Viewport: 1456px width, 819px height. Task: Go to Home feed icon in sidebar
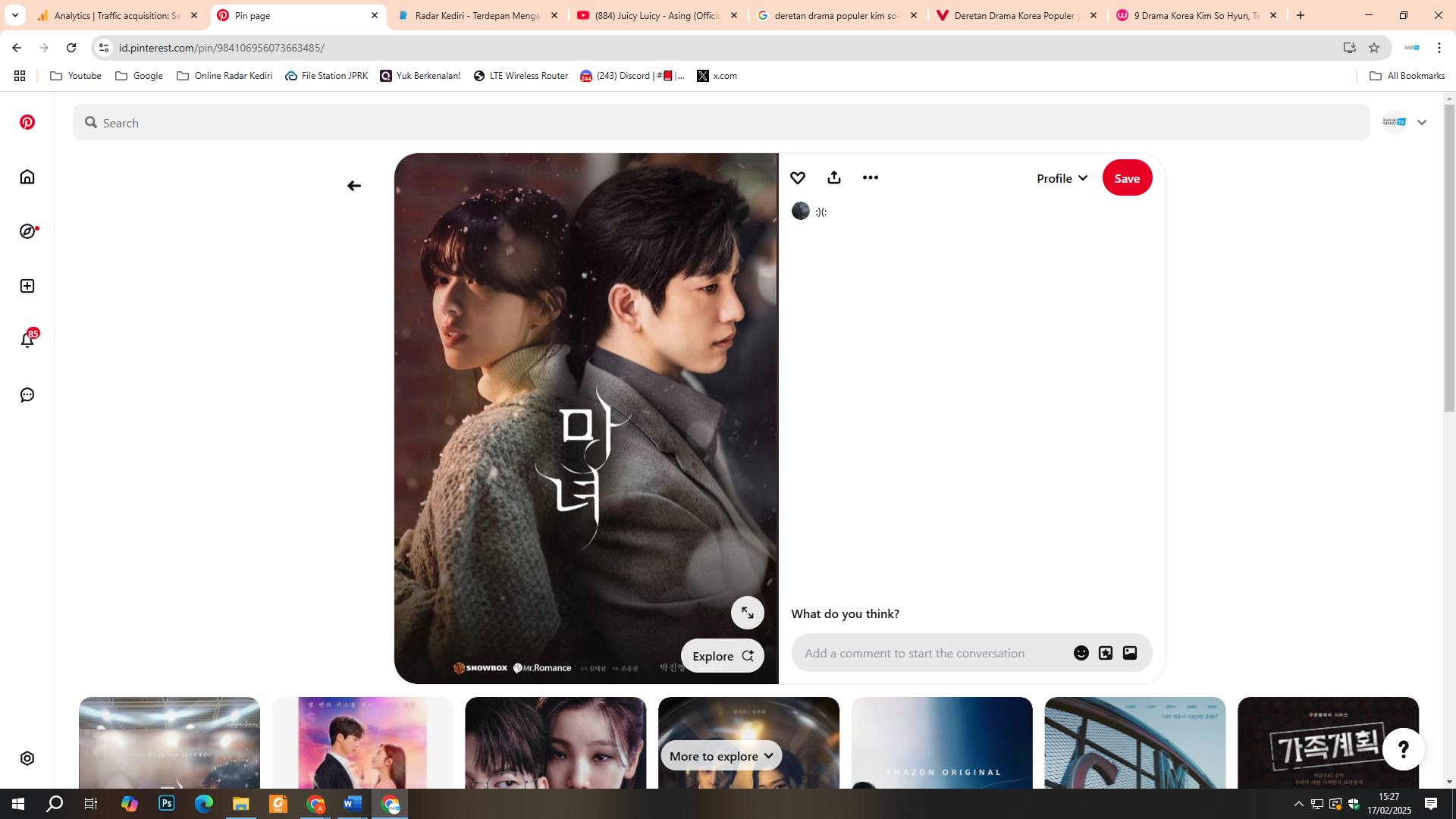[27, 177]
